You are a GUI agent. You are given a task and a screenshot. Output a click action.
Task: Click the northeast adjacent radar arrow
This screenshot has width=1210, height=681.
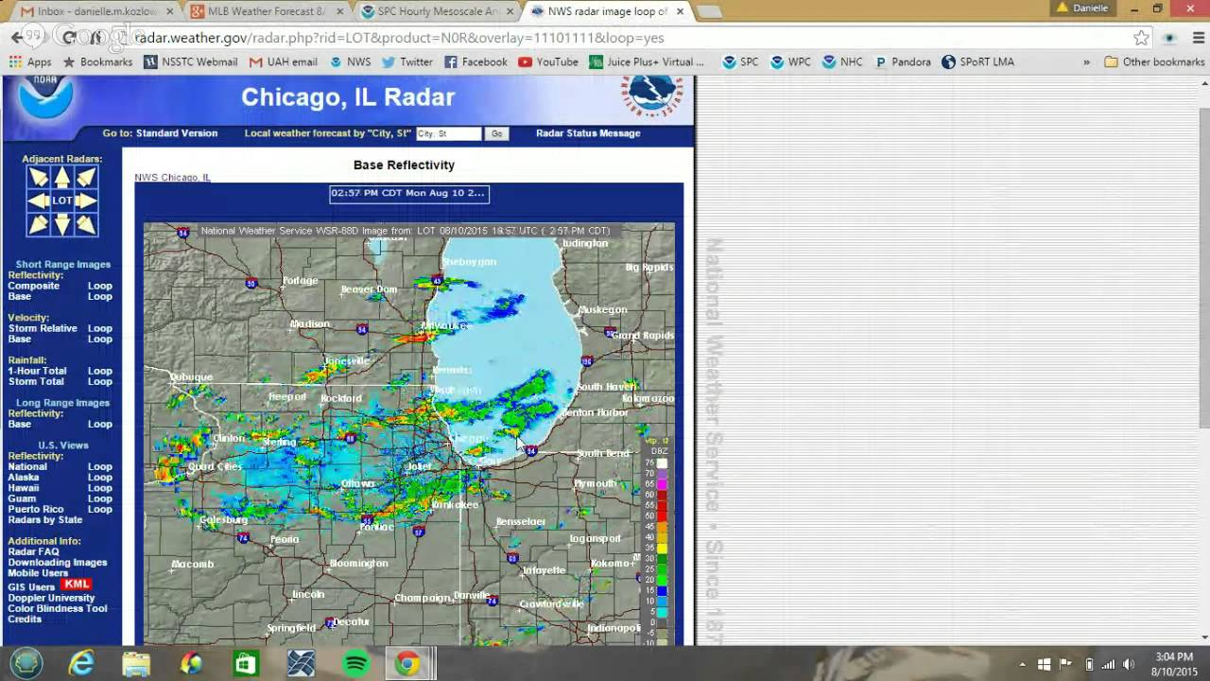pos(86,177)
